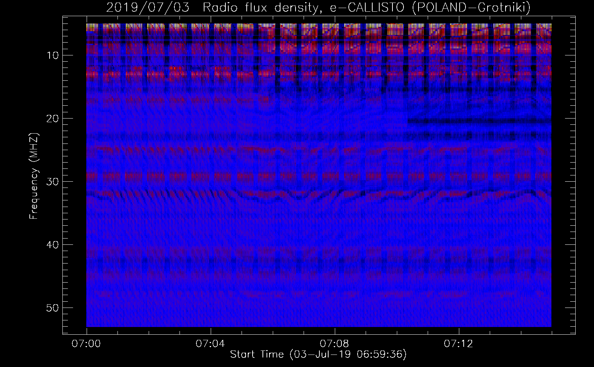Click the 07:04 time tick label

211,344
